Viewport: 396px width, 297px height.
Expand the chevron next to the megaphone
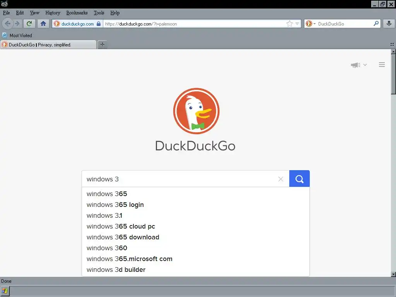click(365, 65)
